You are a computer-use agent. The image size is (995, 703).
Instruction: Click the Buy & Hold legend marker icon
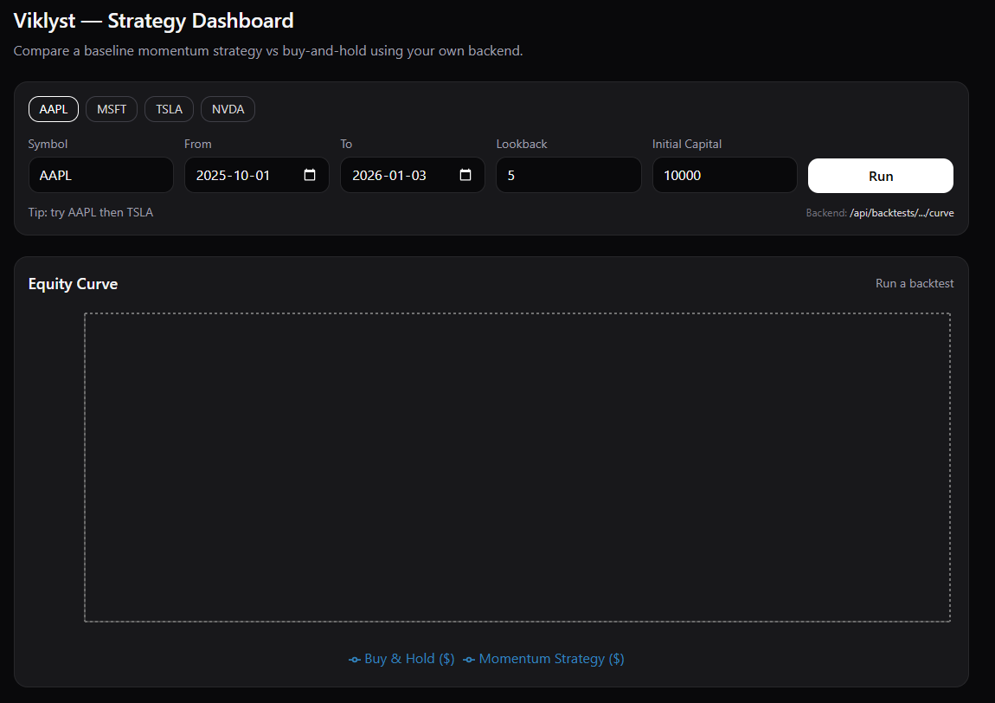(355, 660)
